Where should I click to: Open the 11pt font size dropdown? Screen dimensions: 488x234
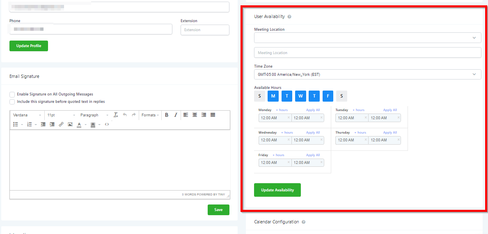coord(61,115)
